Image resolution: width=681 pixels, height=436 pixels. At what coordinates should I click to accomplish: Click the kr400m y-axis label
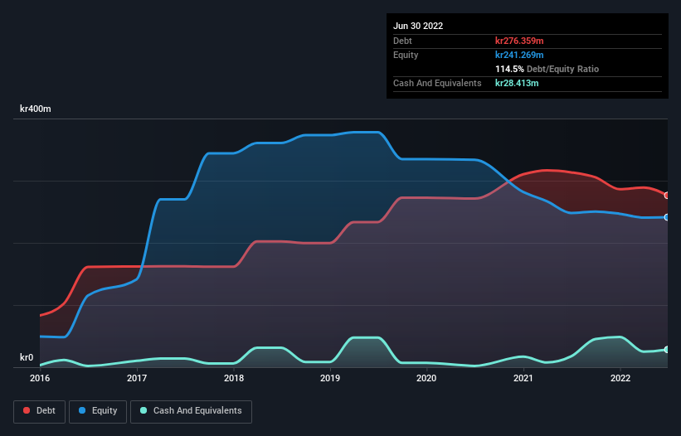point(35,109)
